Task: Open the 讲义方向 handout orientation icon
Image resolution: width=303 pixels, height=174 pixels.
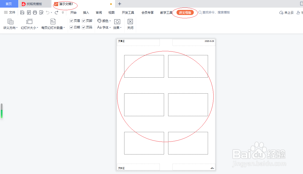Action: point(10,22)
